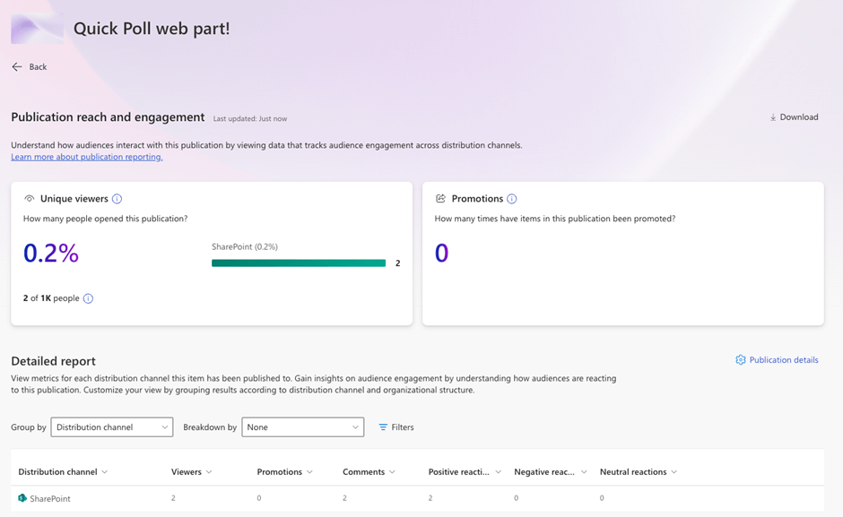Click the SharePoint channel icon in the table
This screenshot has height=517, width=843.
tap(22, 498)
